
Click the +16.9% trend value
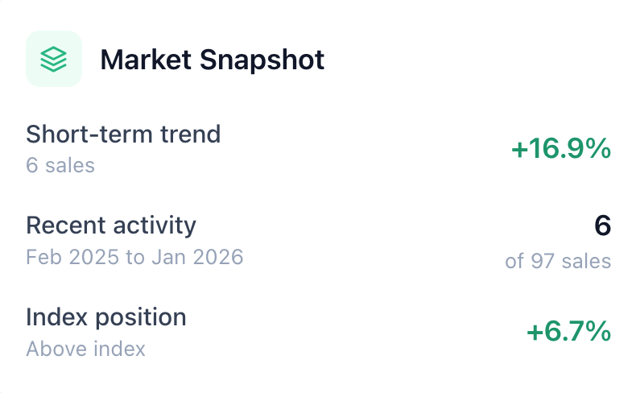click(560, 149)
